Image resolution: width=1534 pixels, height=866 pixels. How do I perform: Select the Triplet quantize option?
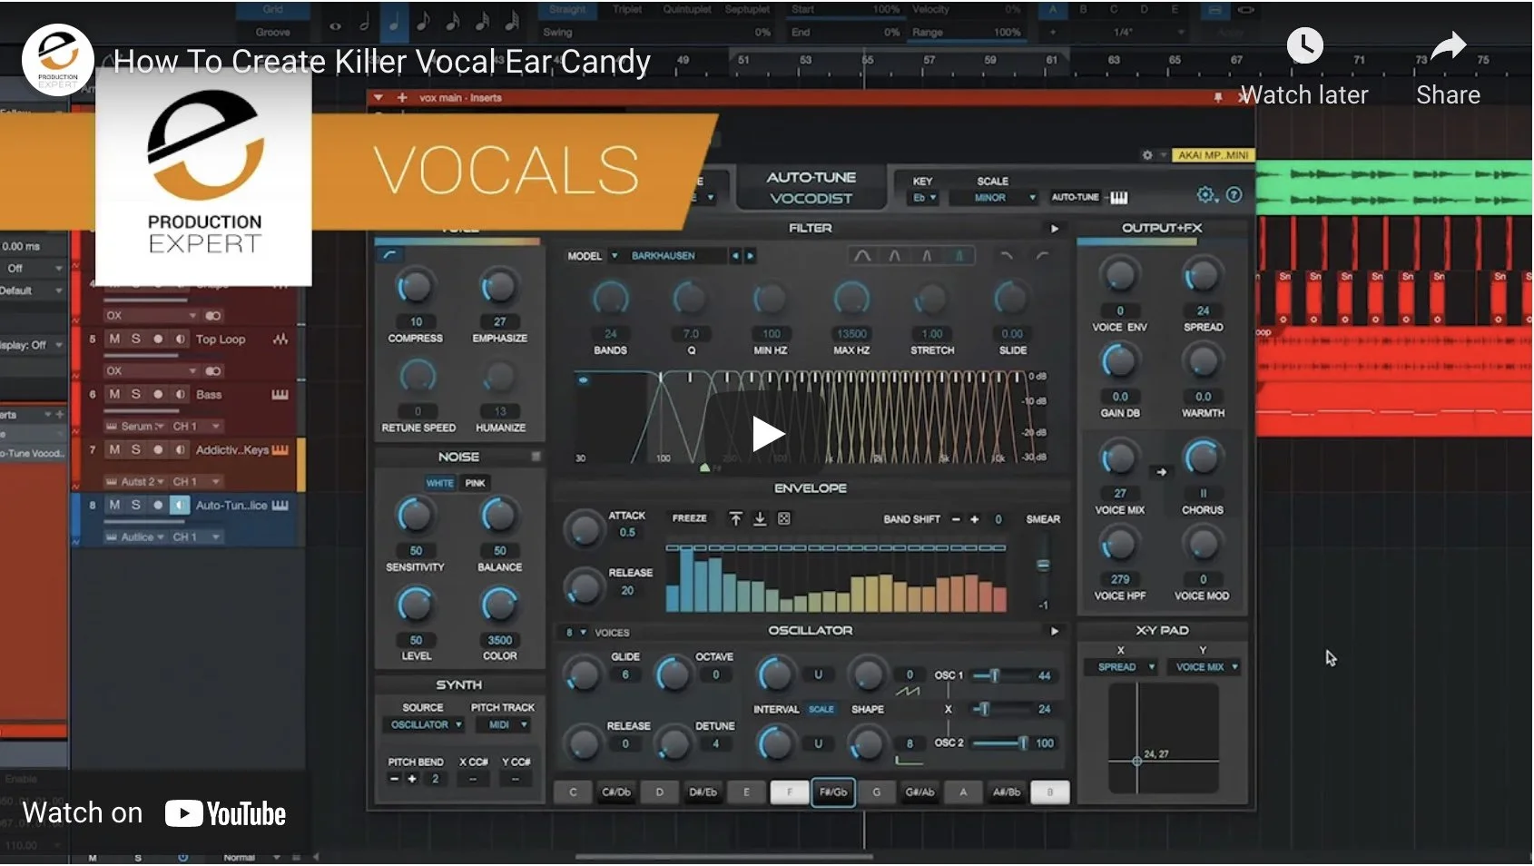coord(627,9)
